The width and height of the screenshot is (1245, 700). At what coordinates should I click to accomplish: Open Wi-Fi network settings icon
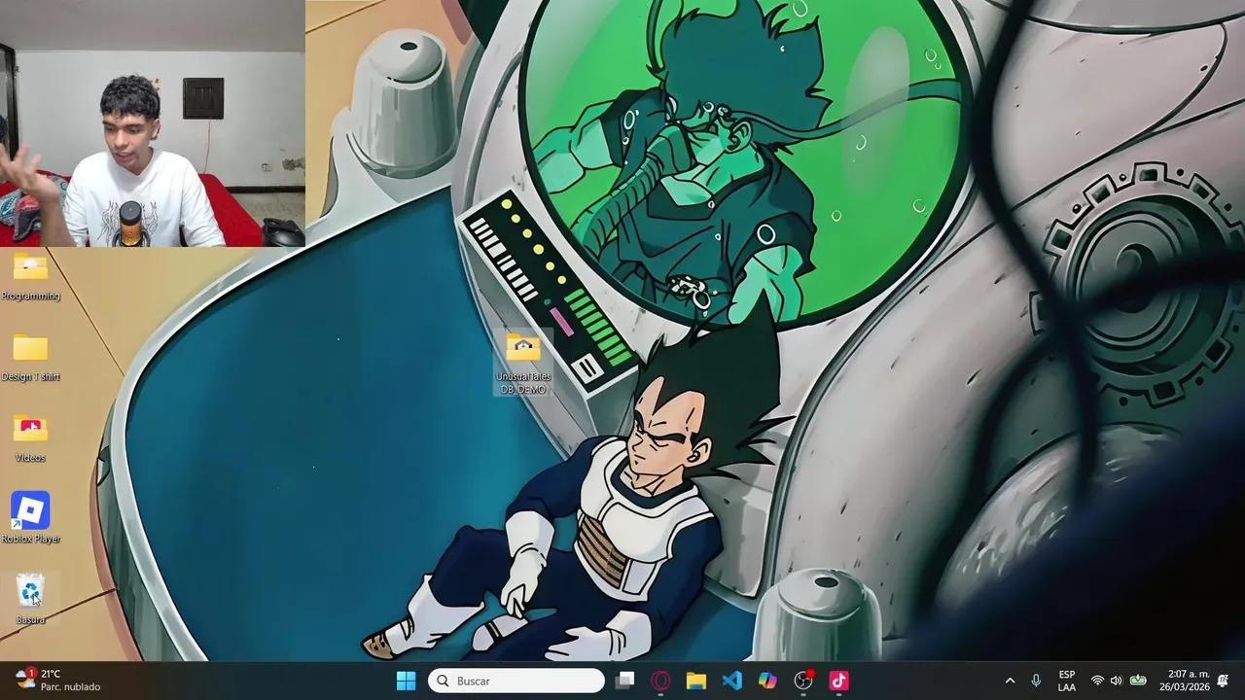click(1097, 681)
